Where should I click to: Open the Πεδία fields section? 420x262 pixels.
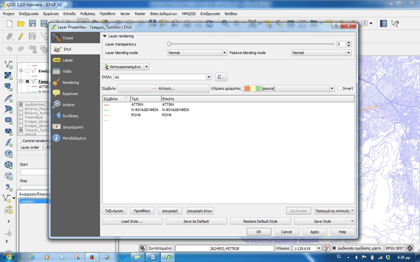[x=75, y=71]
